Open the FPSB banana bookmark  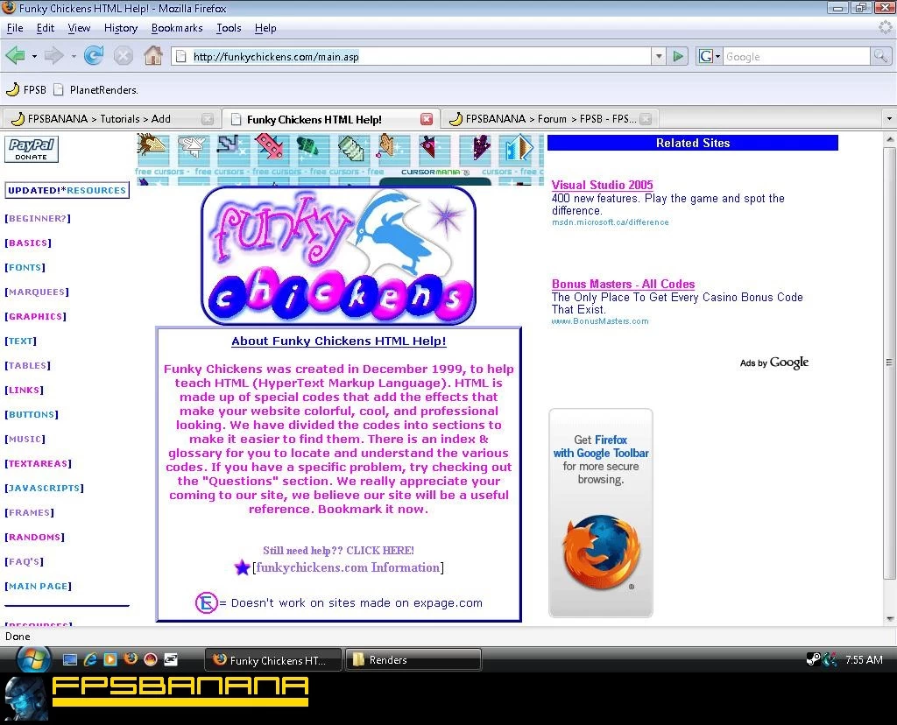[x=25, y=90]
